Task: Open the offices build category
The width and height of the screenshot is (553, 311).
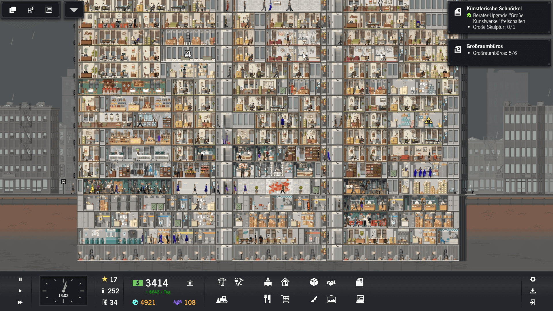Action: coord(268,282)
